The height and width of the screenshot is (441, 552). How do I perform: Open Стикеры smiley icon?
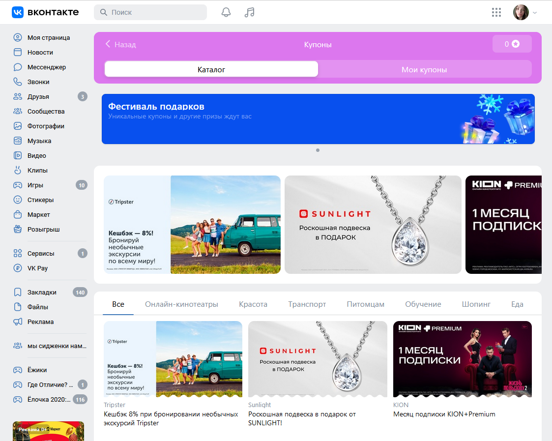(x=18, y=200)
